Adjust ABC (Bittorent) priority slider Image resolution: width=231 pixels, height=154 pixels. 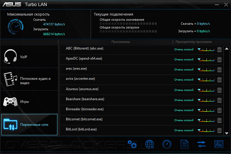point(206,50)
